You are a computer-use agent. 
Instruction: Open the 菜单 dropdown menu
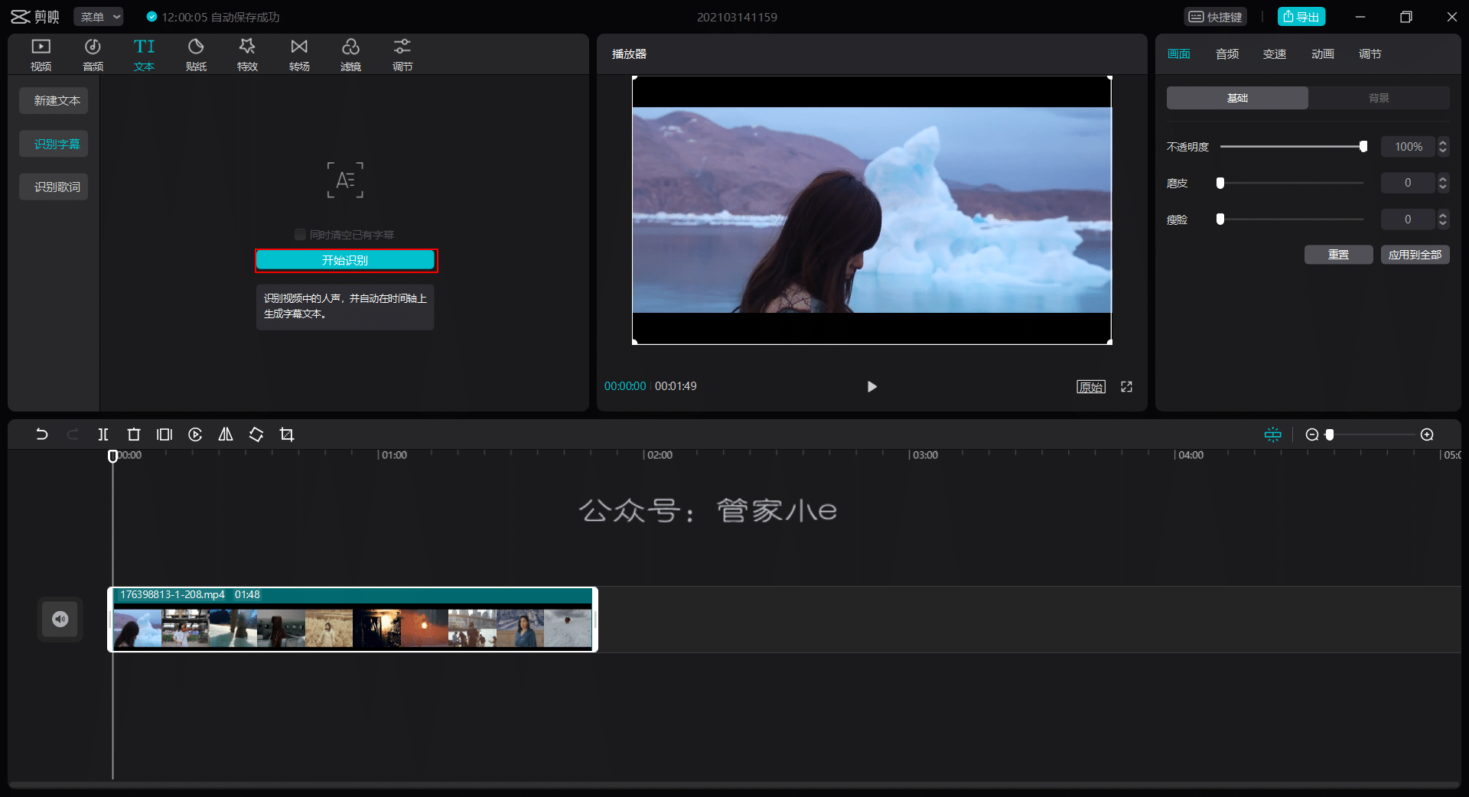coord(99,17)
